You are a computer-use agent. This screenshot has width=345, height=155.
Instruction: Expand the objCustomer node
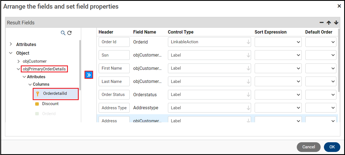click(19, 61)
